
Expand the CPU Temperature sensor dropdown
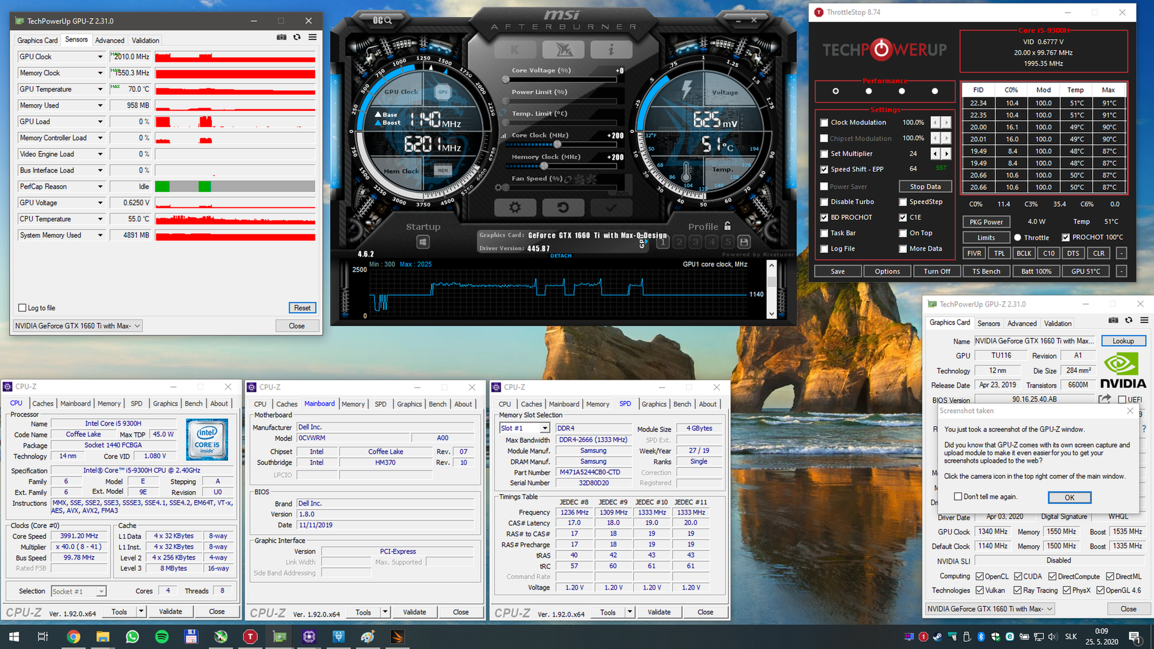100,219
